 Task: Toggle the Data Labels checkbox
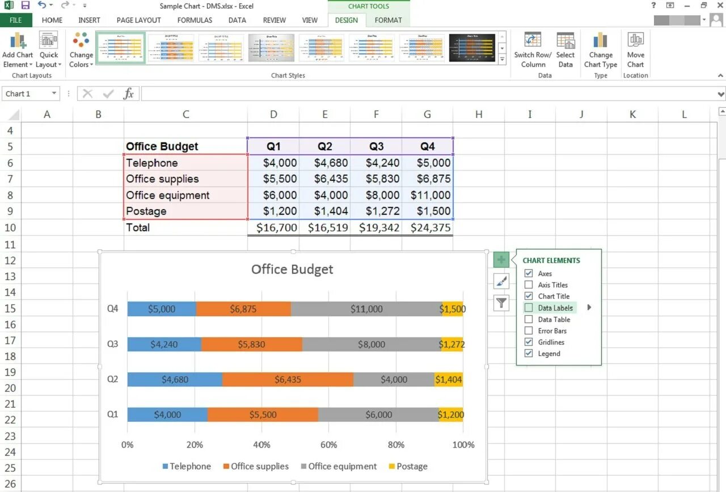click(529, 308)
